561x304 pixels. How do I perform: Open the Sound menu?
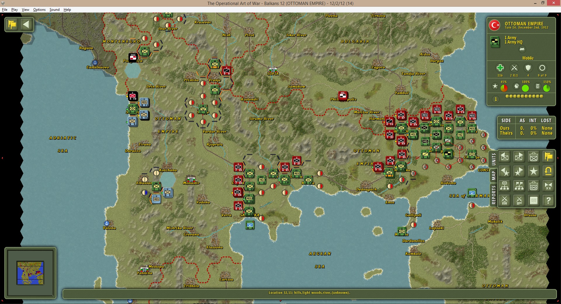[55, 10]
